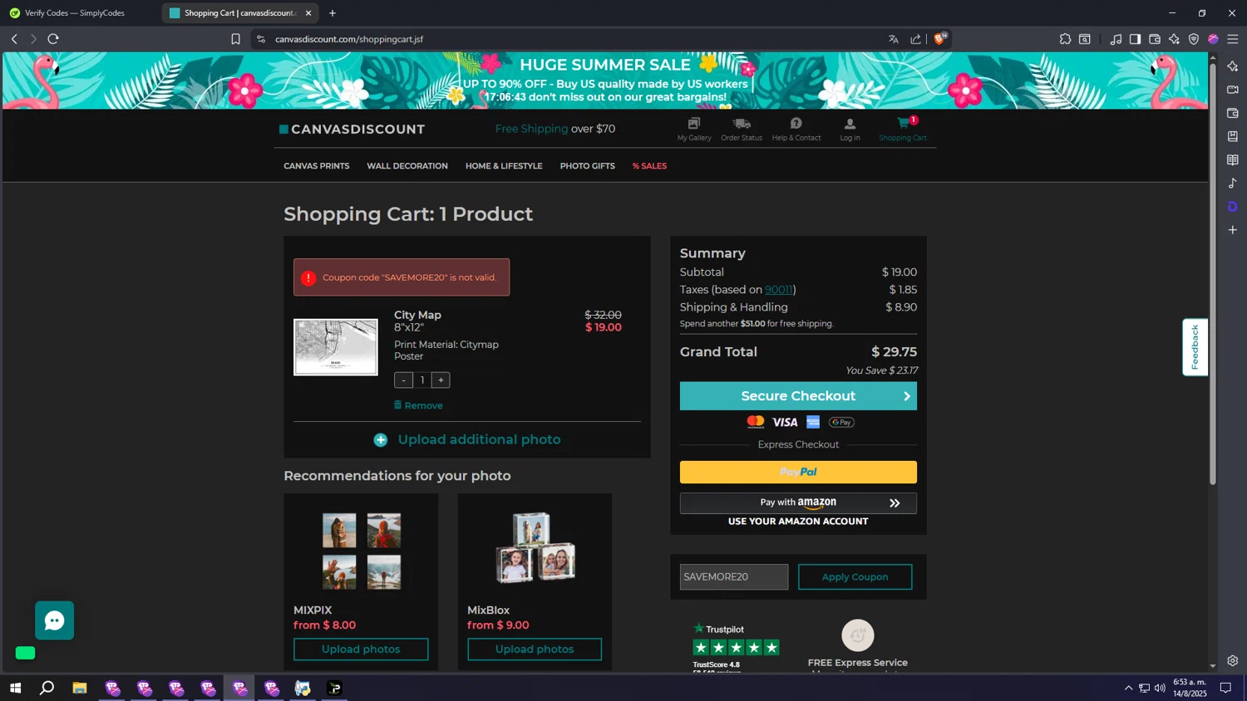Open the live chat bubble icon

pyautogui.click(x=55, y=620)
